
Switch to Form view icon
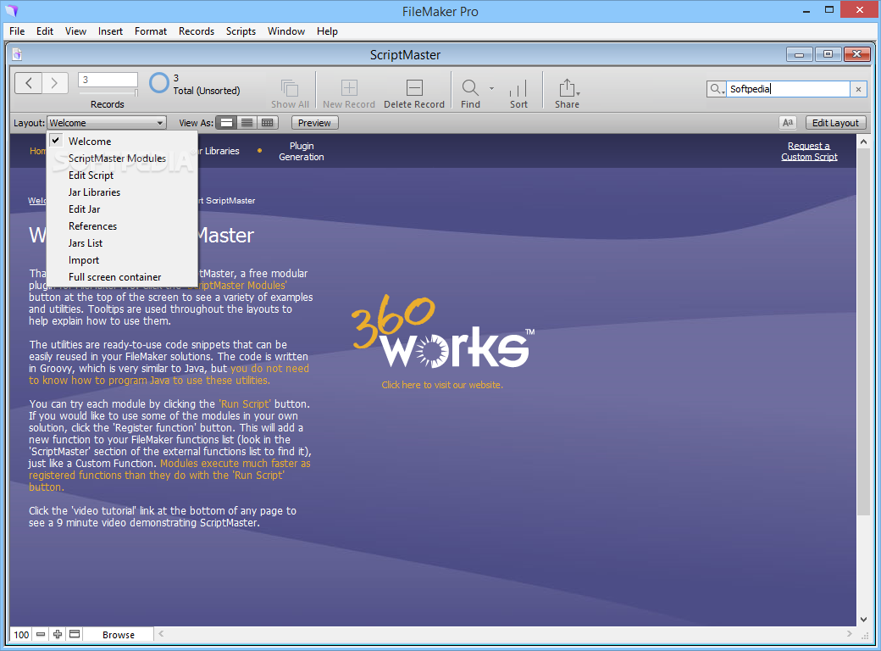click(x=226, y=123)
